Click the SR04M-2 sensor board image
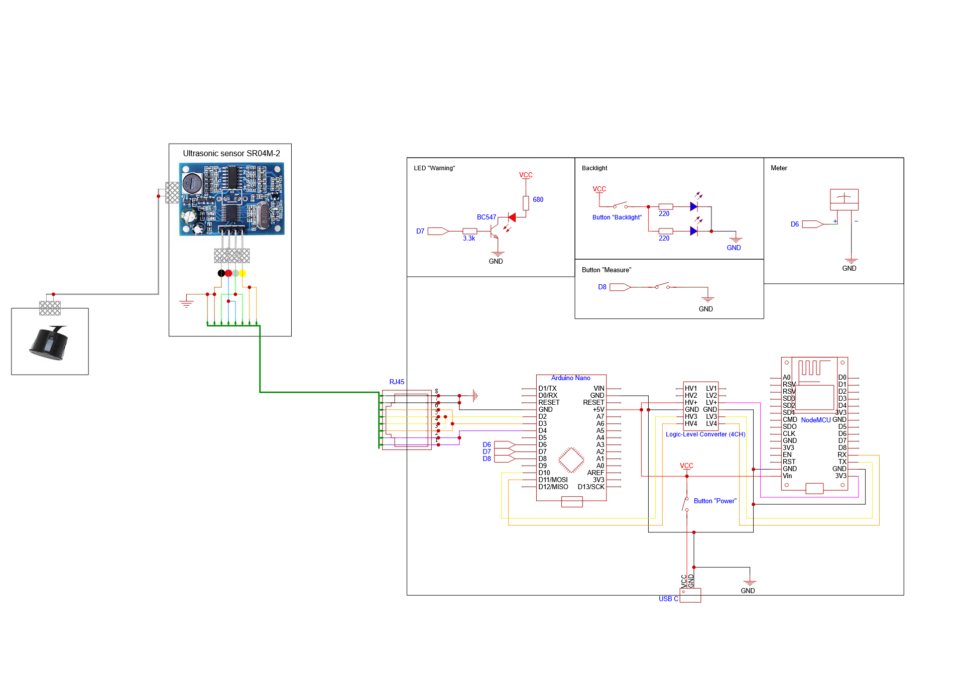964x683 pixels. click(x=232, y=199)
